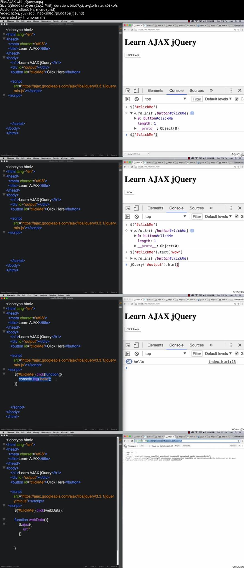
Task: Fold the .click(function(){ block in the editor
Action: click(x=4, y=374)
